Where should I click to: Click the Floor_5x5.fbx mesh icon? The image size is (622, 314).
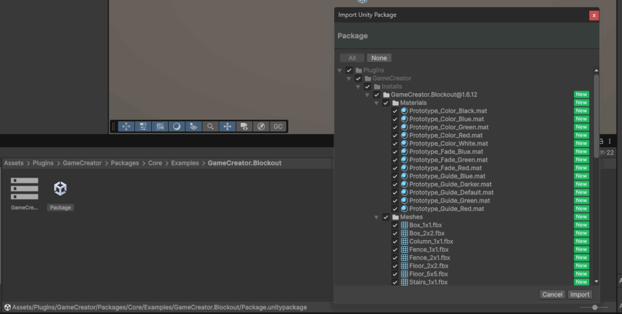(x=404, y=274)
